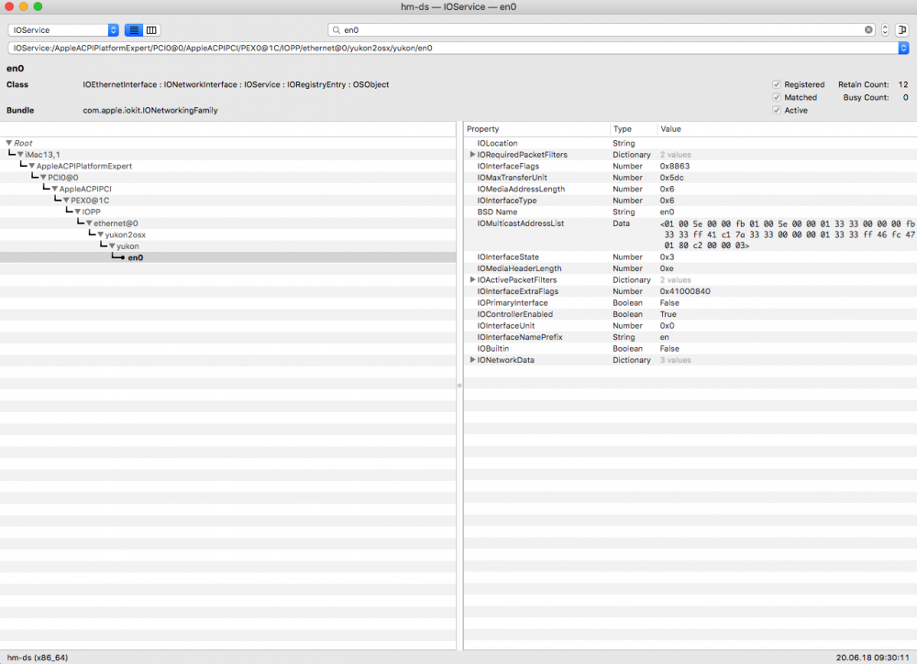Select the IOControllerEnabled property row

691,314
